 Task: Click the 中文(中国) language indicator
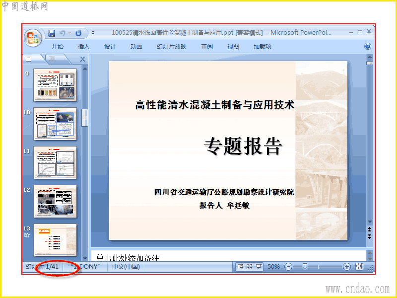(126, 267)
